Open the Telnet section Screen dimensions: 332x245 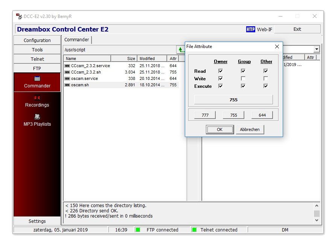37,59
